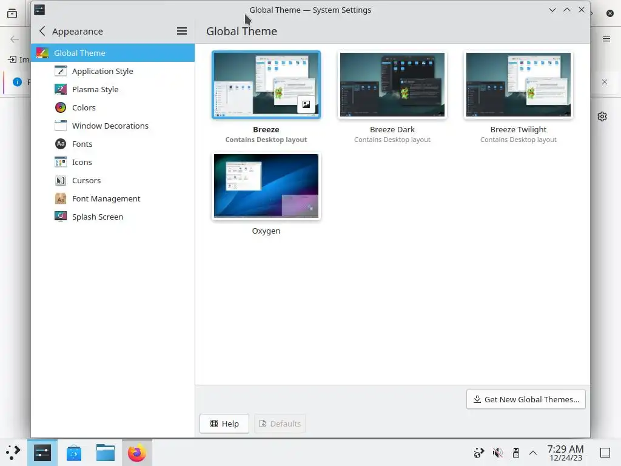621x466 pixels.
Task: Click the gear icon in background window
Action: tap(602, 116)
